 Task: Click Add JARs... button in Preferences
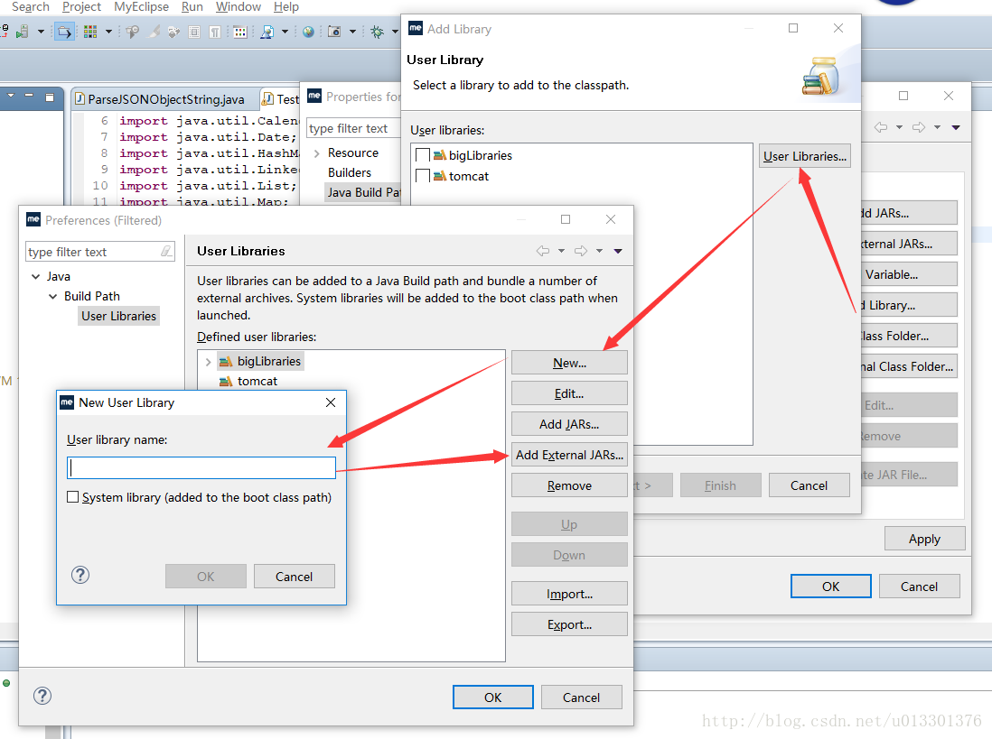pyautogui.click(x=569, y=424)
